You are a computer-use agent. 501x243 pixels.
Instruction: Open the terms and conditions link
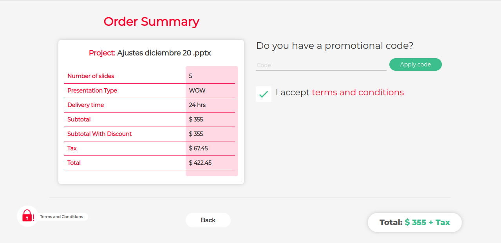[358, 93]
